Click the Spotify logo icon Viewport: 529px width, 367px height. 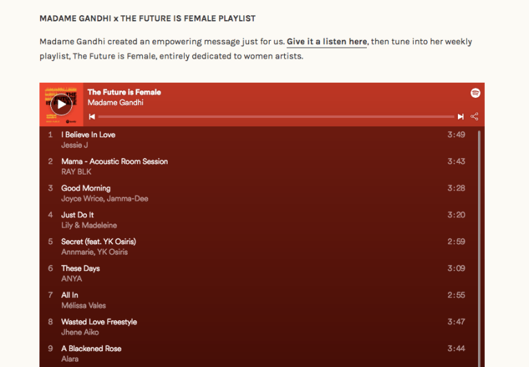click(475, 93)
